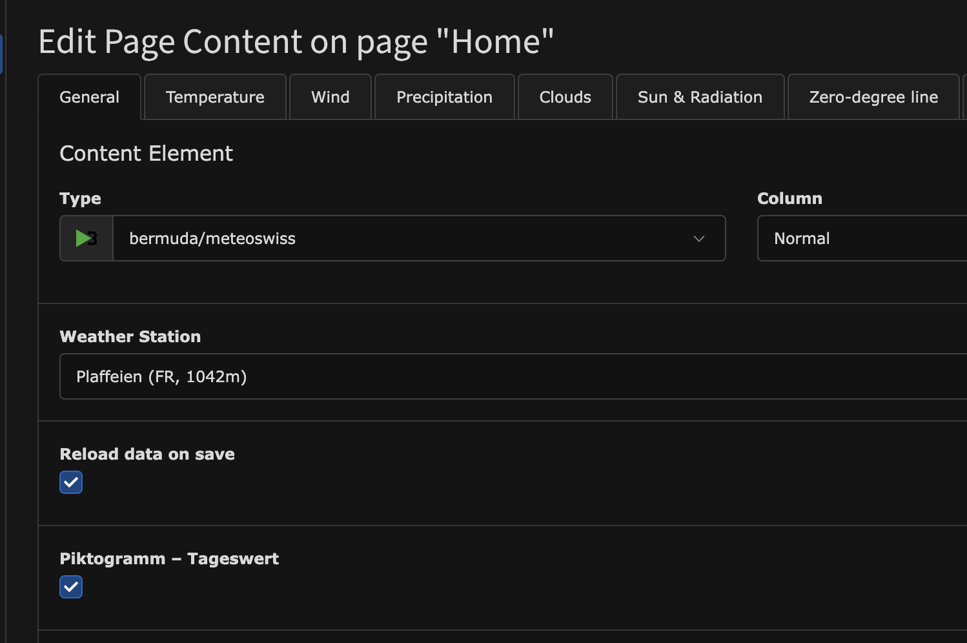Select the Clouds tab

565,97
